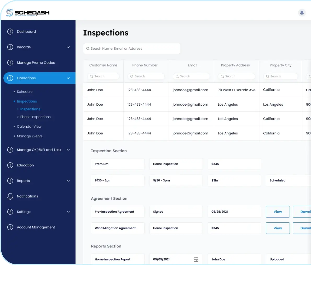311x283 pixels.
Task: Select the 79 West El Dorado Ave. cell
Action: coord(237,90)
